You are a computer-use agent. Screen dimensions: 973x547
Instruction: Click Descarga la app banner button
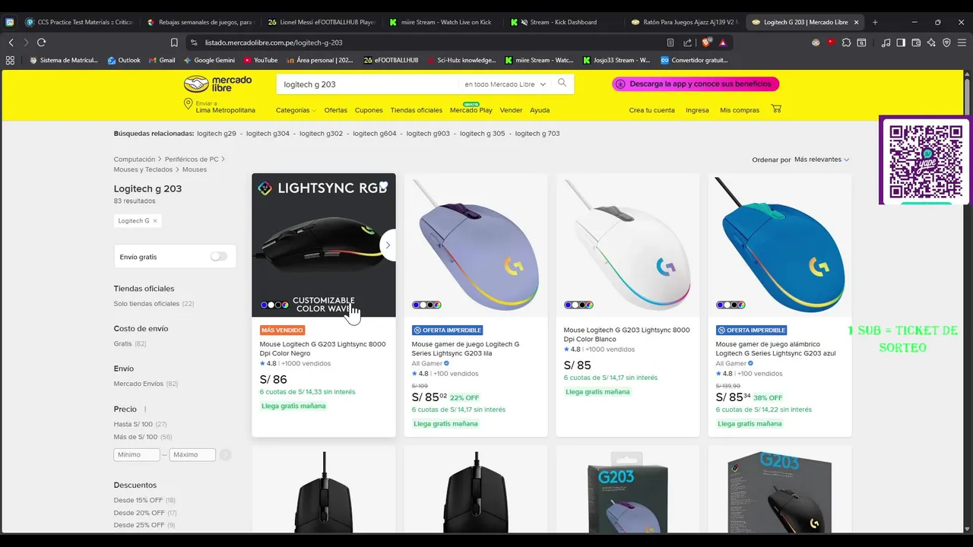696,84
